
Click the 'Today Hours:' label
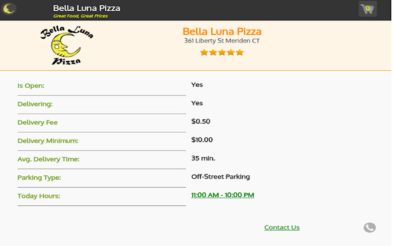click(x=39, y=196)
